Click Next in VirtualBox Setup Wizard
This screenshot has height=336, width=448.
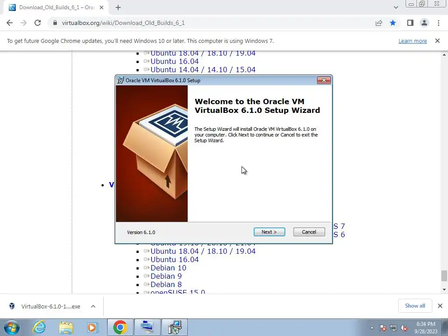(x=269, y=232)
